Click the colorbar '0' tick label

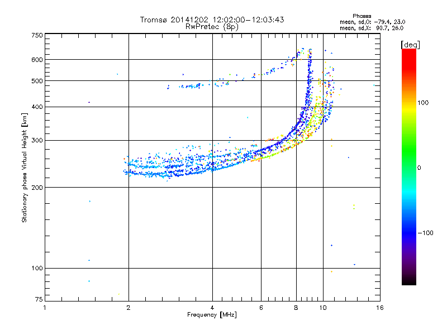(419, 168)
